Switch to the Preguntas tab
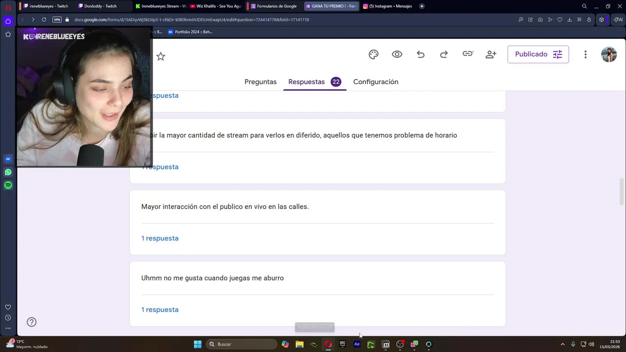The height and width of the screenshot is (352, 626). click(x=261, y=82)
